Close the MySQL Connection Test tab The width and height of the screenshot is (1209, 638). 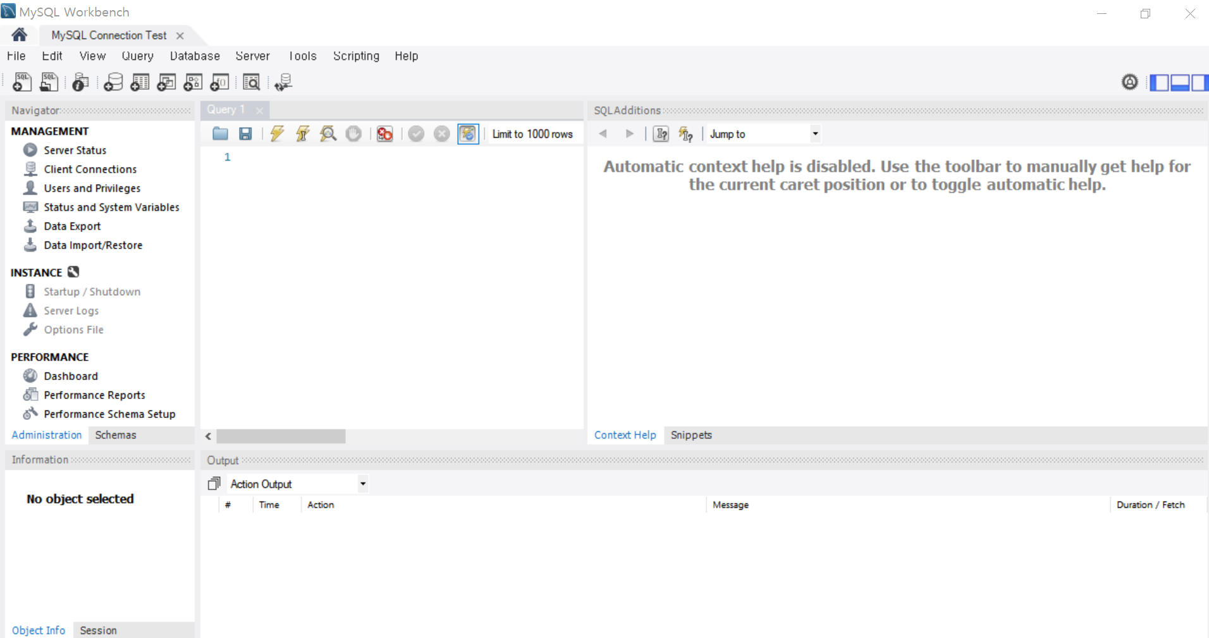point(180,36)
